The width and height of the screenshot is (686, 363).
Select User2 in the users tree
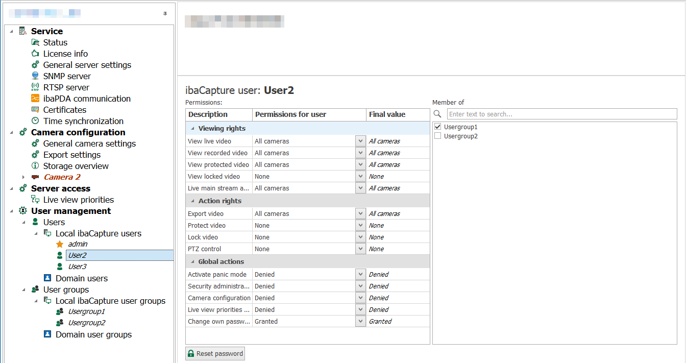tap(77, 255)
